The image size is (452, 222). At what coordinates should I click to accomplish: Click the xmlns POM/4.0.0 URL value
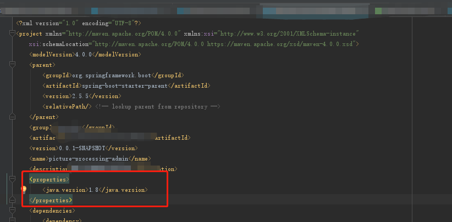click(x=124, y=33)
